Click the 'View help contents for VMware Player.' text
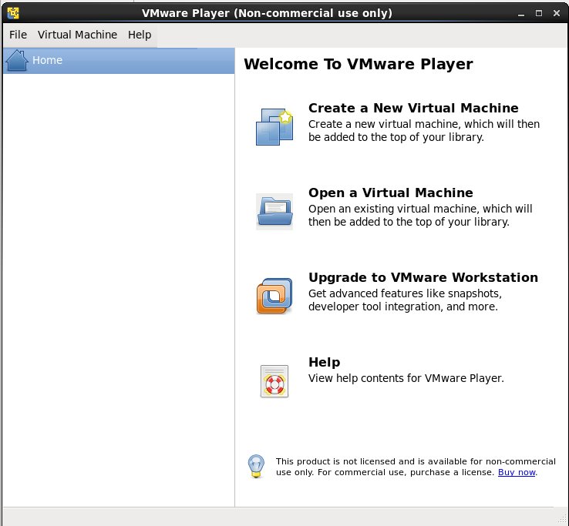Screen dimensions: 569x526 coord(406,378)
